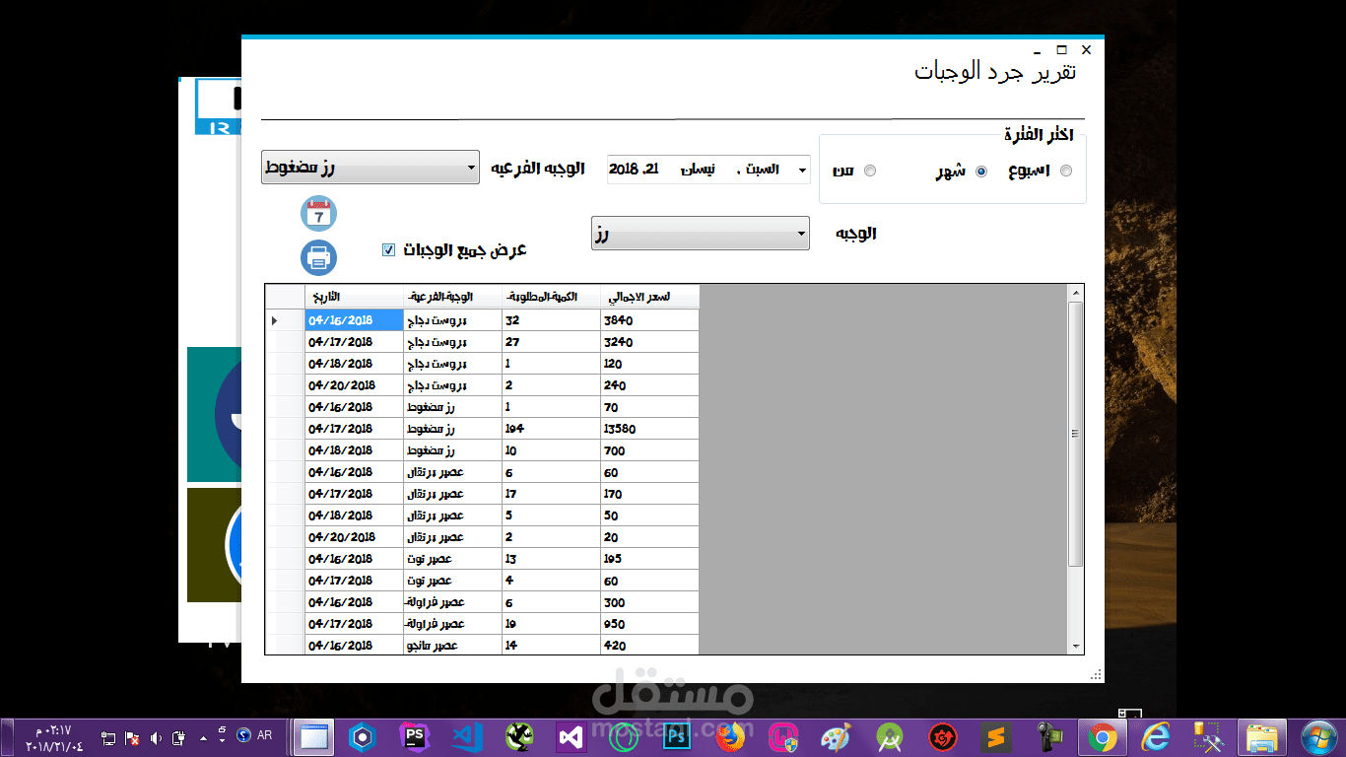Show hidden tray icons arrow

pos(203,737)
